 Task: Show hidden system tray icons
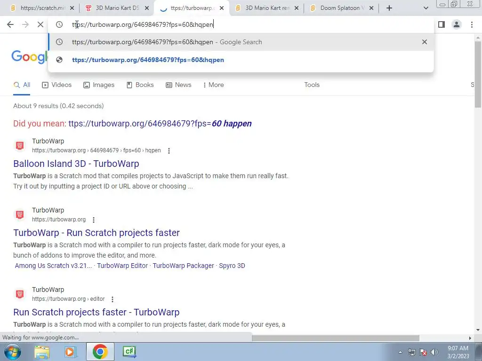pyautogui.click(x=400, y=352)
